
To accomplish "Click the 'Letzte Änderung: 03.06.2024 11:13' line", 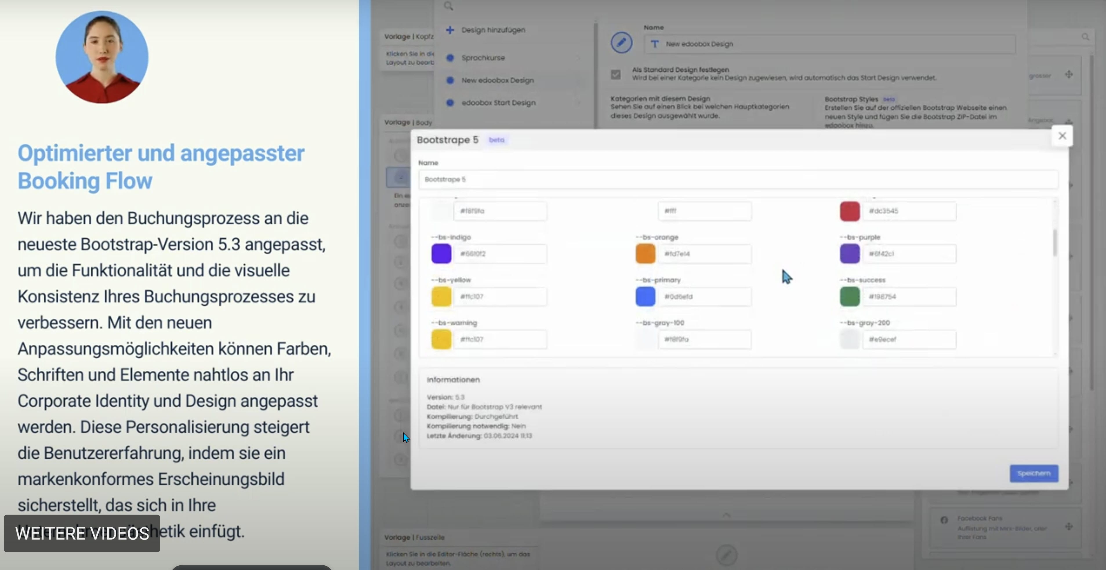I will click(479, 436).
